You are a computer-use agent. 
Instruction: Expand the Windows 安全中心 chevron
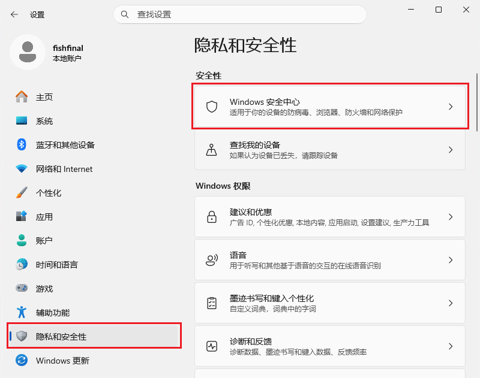tap(451, 107)
